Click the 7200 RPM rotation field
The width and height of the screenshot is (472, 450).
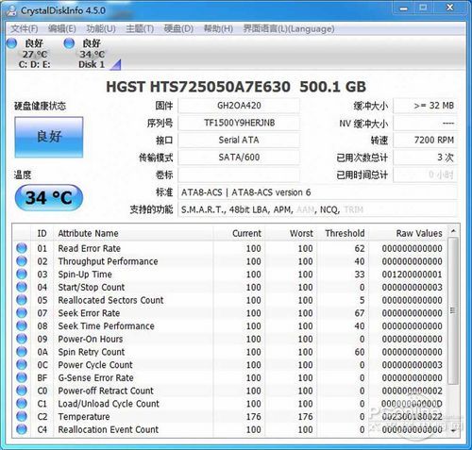click(x=425, y=140)
